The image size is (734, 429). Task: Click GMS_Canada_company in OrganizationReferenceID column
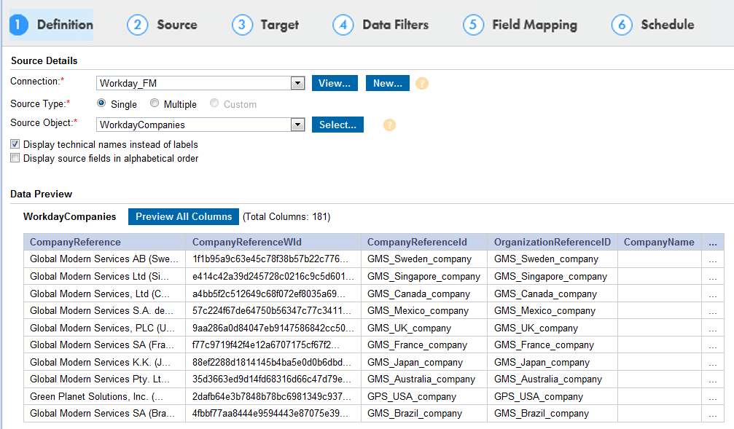click(553, 294)
